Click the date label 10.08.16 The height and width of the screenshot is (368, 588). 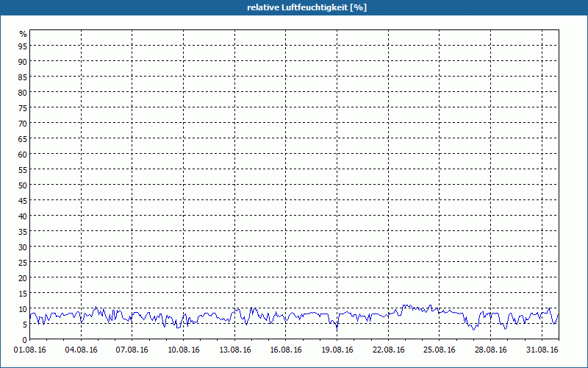coord(183,350)
